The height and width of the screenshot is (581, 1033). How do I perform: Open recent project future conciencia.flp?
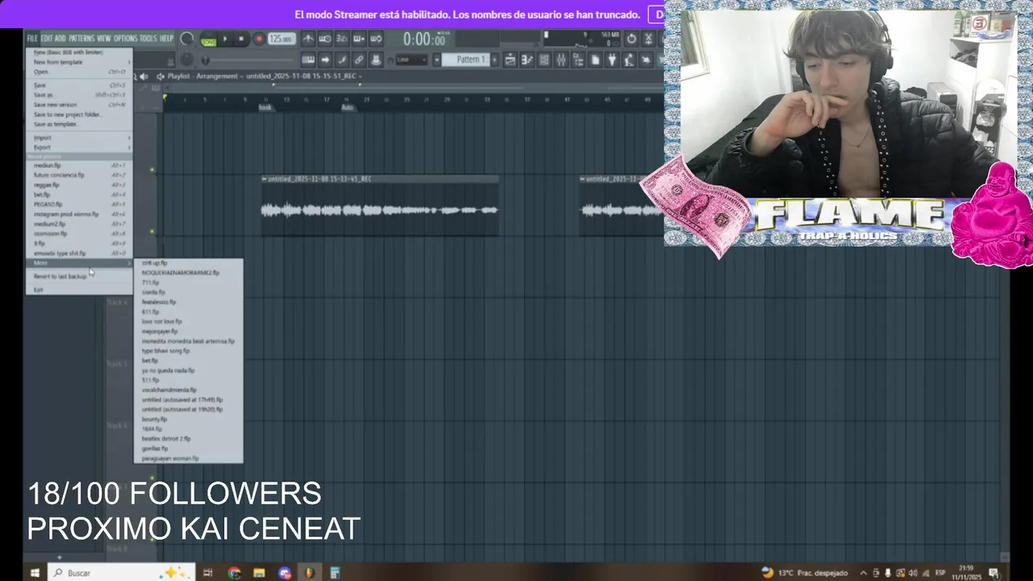(79, 175)
